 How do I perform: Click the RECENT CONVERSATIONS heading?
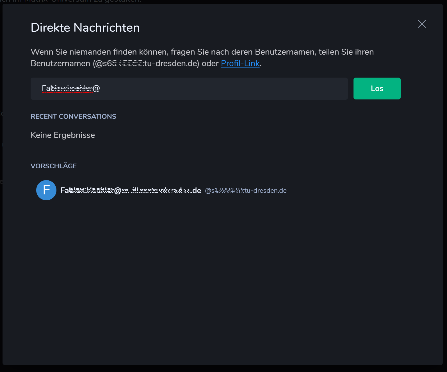pyautogui.click(x=73, y=117)
